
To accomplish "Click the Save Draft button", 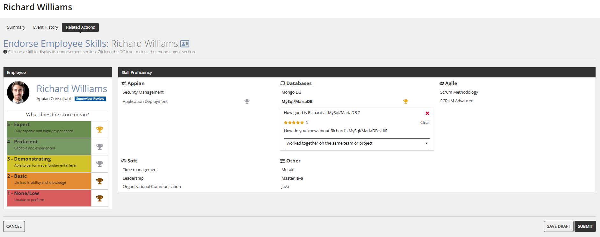I will point(559,226).
